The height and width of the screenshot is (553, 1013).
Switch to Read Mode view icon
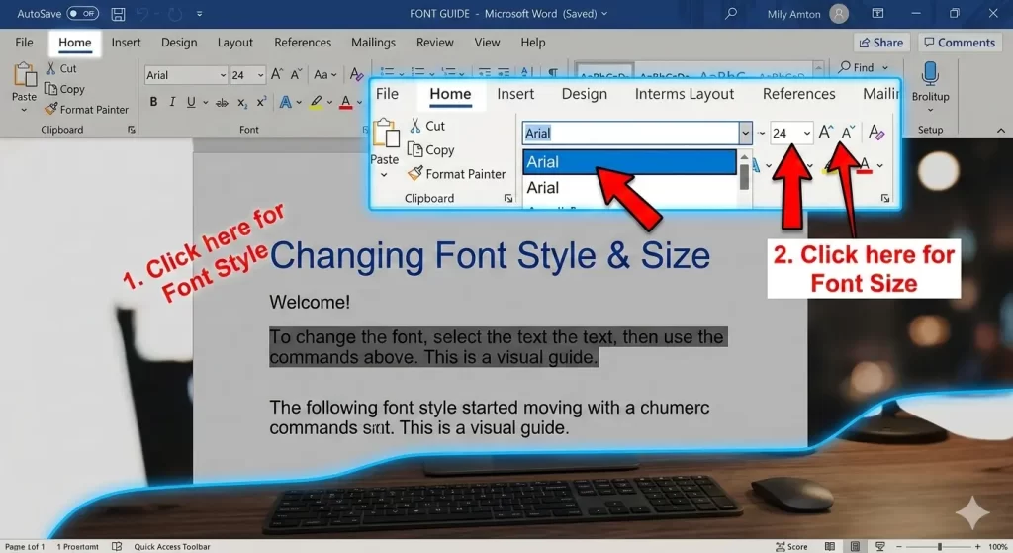click(830, 546)
